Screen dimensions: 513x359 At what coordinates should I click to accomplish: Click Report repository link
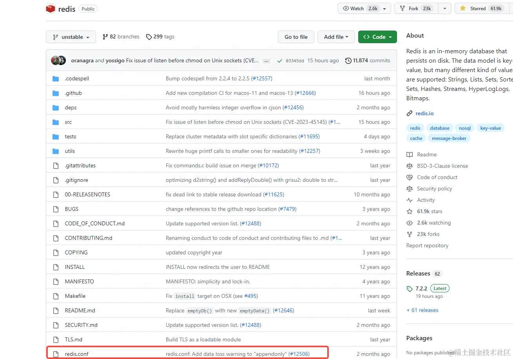tap(427, 246)
